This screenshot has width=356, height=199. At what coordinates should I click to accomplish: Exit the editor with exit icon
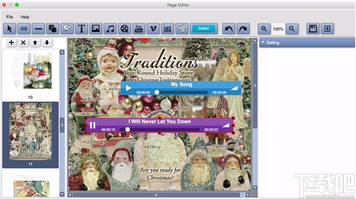click(327, 29)
